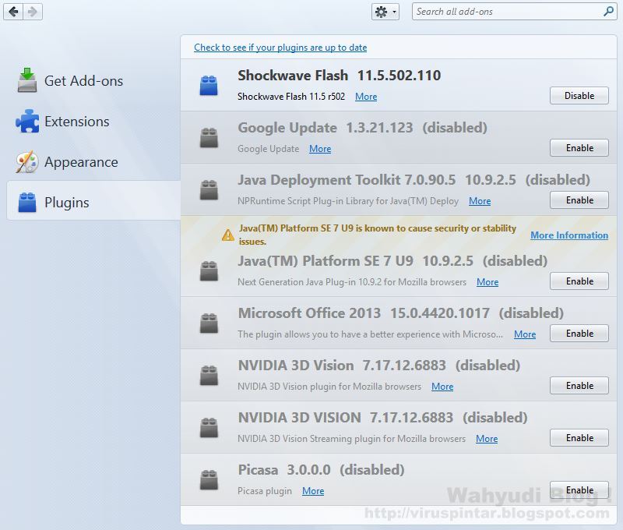The height and width of the screenshot is (530, 623).
Task: Click the NVIDIA 3D Vision plugin icon
Action: (209, 376)
